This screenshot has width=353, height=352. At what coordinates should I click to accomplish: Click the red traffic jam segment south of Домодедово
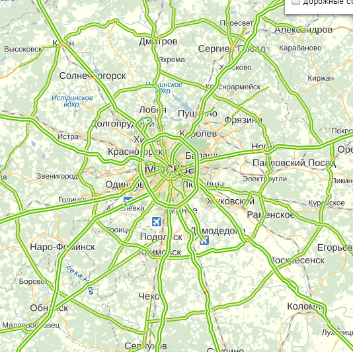[206, 292]
